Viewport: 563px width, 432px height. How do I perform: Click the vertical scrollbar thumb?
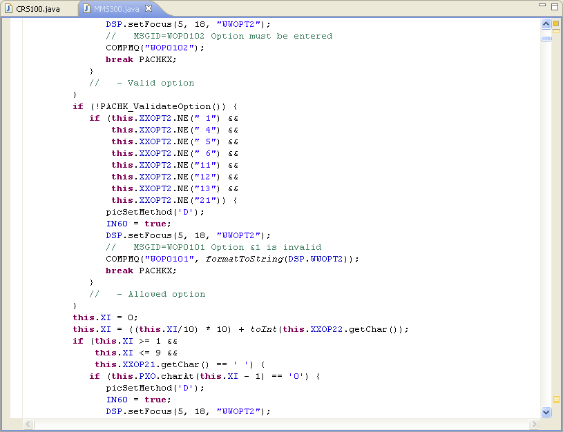click(x=546, y=39)
